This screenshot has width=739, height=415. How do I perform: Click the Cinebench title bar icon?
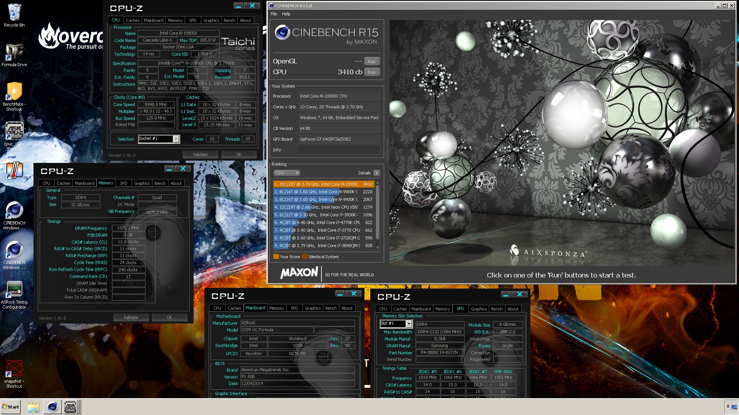pyautogui.click(x=271, y=6)
